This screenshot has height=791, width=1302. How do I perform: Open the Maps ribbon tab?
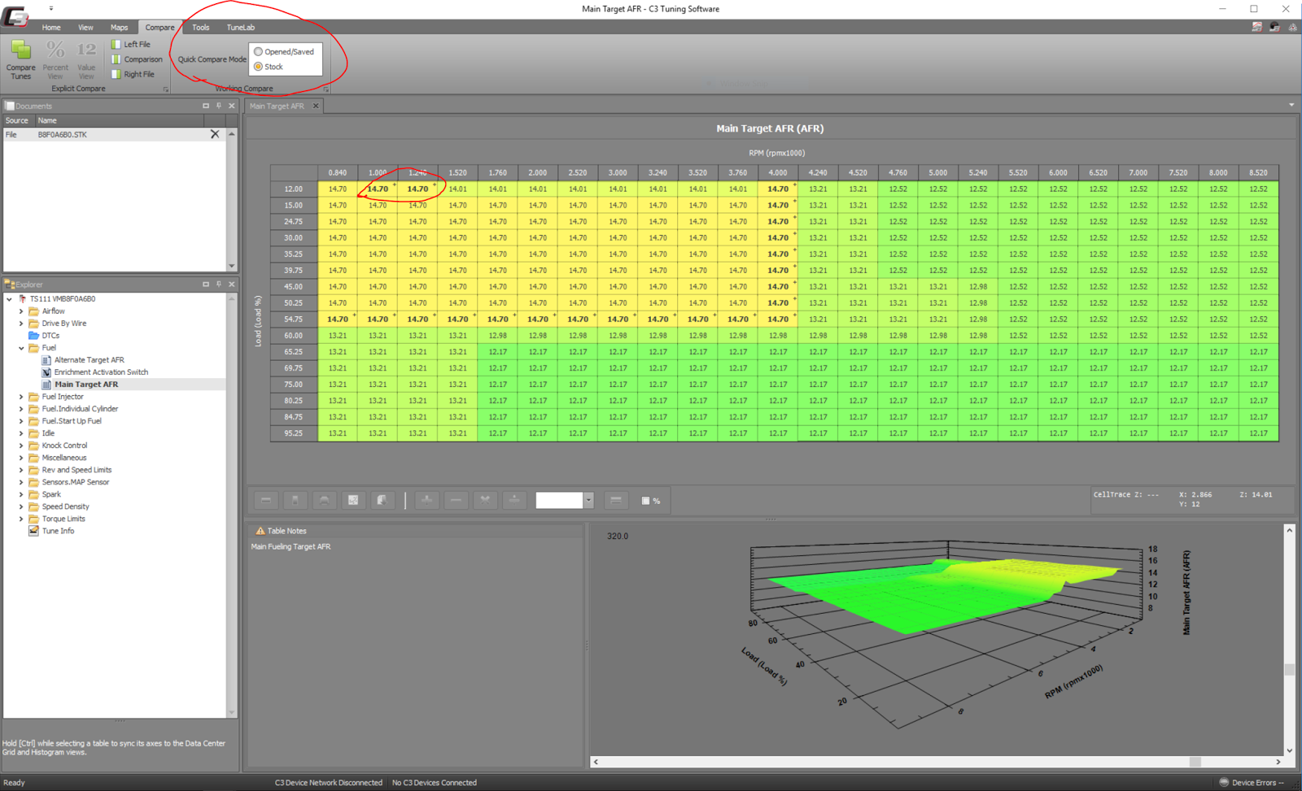(119, 27)
